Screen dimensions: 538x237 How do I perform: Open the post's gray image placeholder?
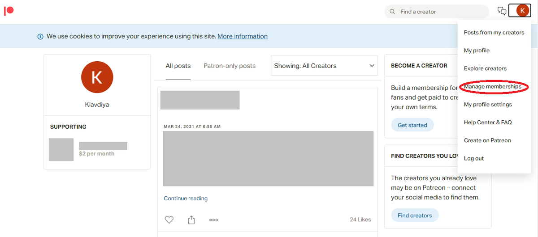pyautogui.click(x=268, y=158)
